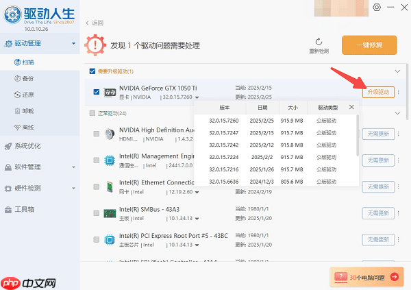Click the network card icon of Intel Ethernet
The width and height of the screenshot is (411, 290).
coord(110,187)
